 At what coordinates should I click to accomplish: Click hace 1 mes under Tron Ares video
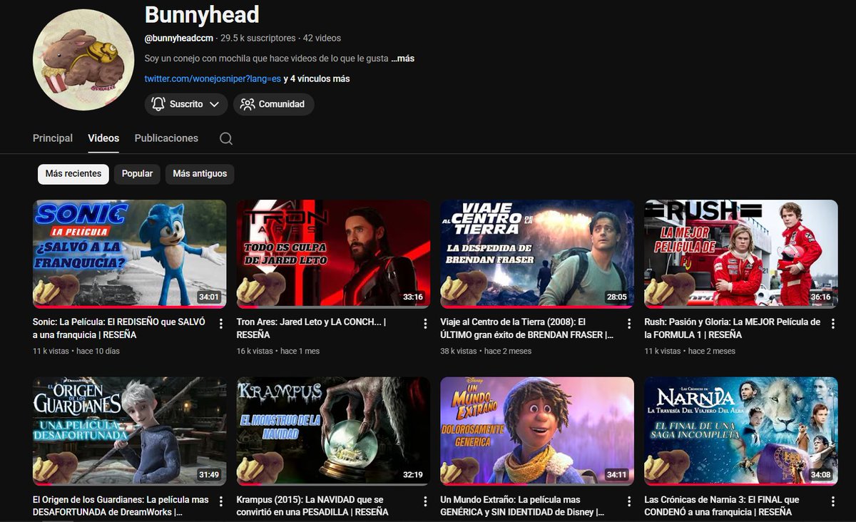(300, 351)
